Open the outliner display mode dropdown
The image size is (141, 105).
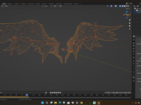(135, 6)
